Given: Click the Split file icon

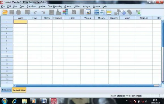Looking at the screenshot, I should (x=96, y=12).
